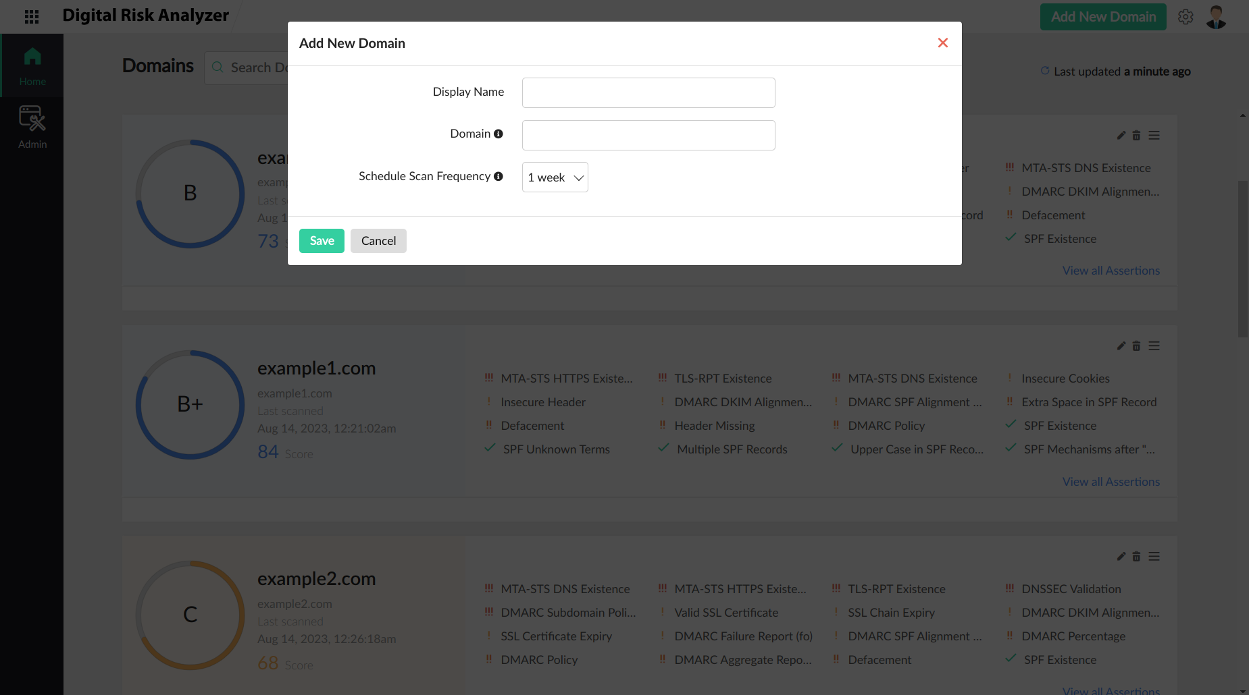
Task: Select 'DMARC Percentage' assertion
Action: (x=1073, y=636)
